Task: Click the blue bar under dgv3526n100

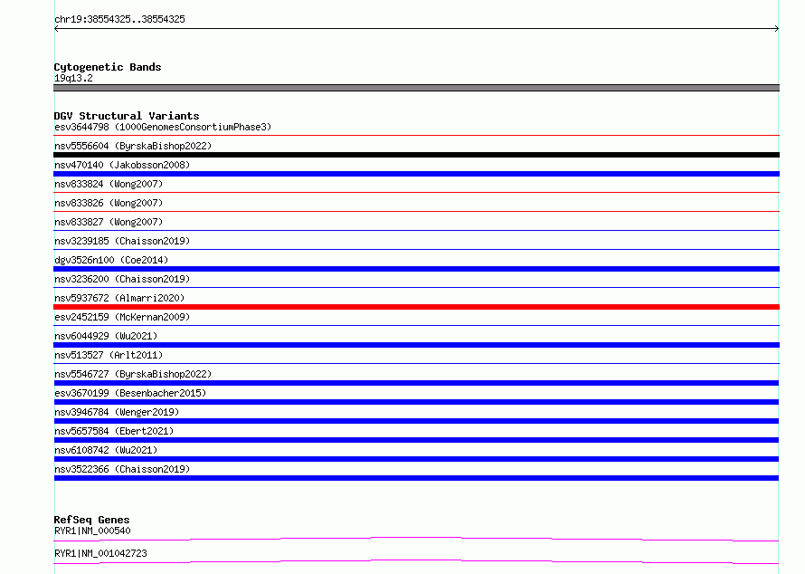Action: 416,269
